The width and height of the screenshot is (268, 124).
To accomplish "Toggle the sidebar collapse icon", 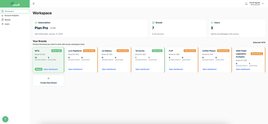I will 34,4.
